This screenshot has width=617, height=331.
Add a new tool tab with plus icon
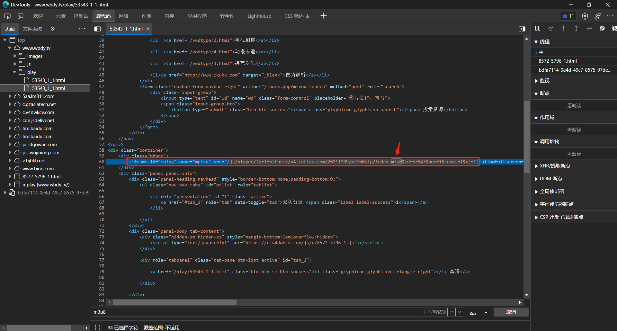click(323, 16)
